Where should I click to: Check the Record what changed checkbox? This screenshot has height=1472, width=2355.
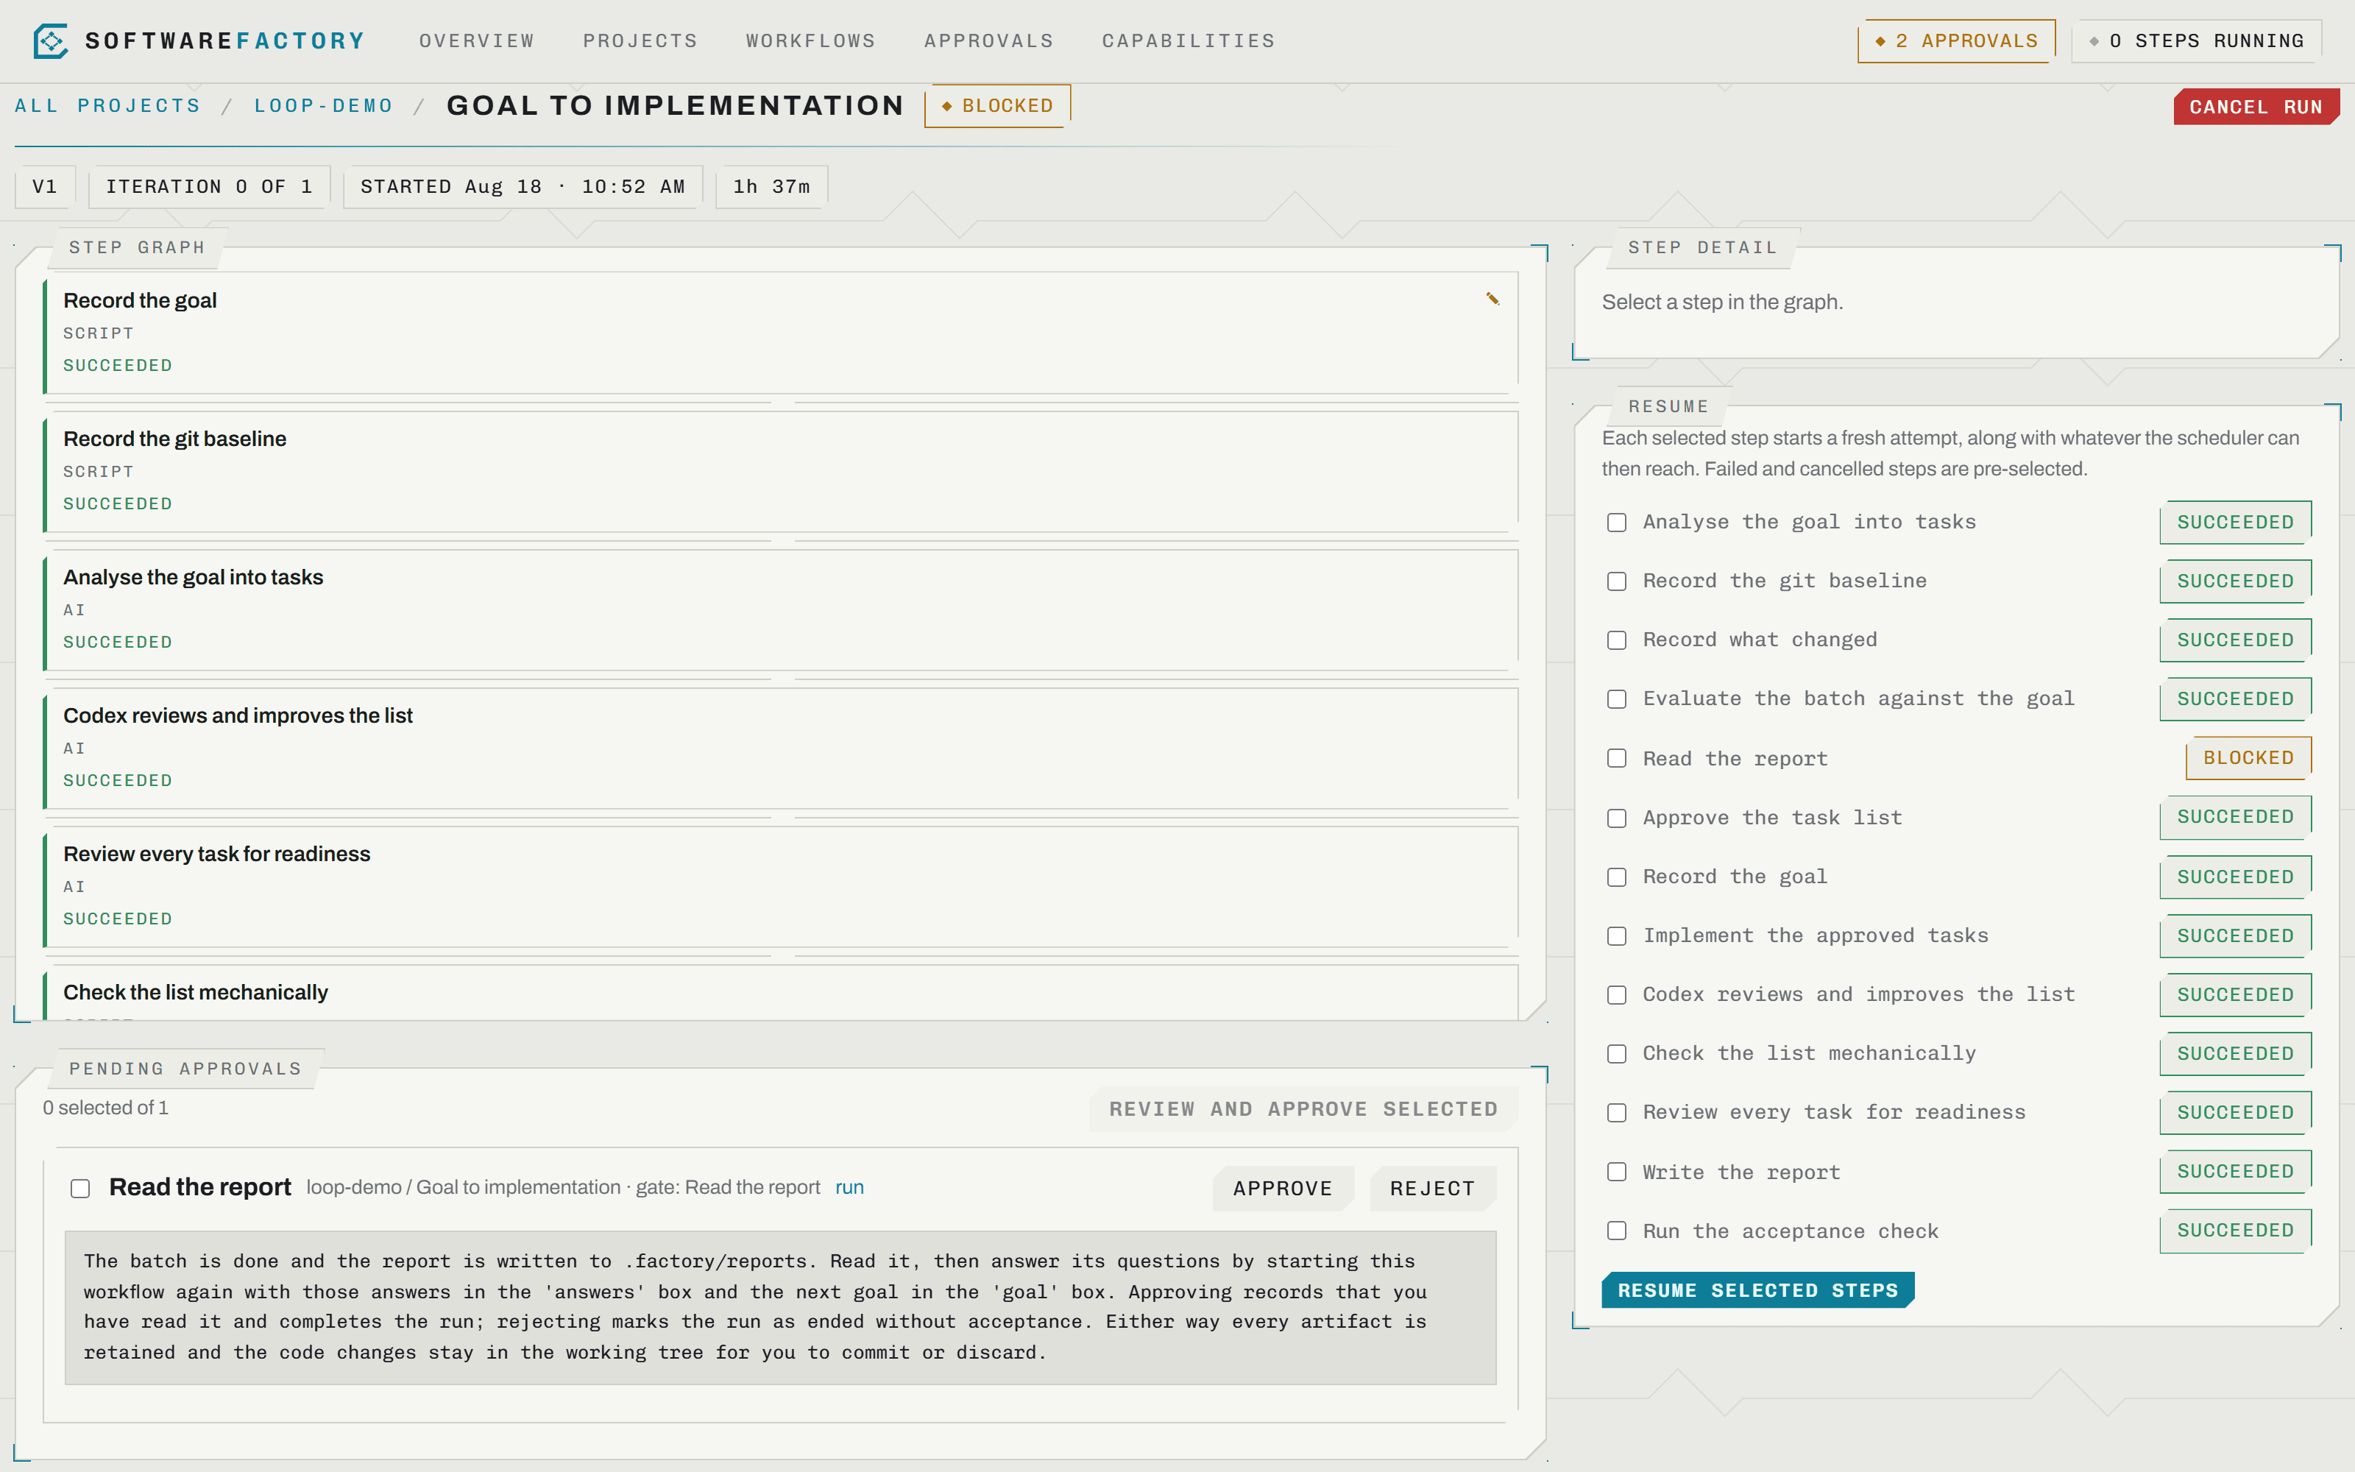(1616, 640)
